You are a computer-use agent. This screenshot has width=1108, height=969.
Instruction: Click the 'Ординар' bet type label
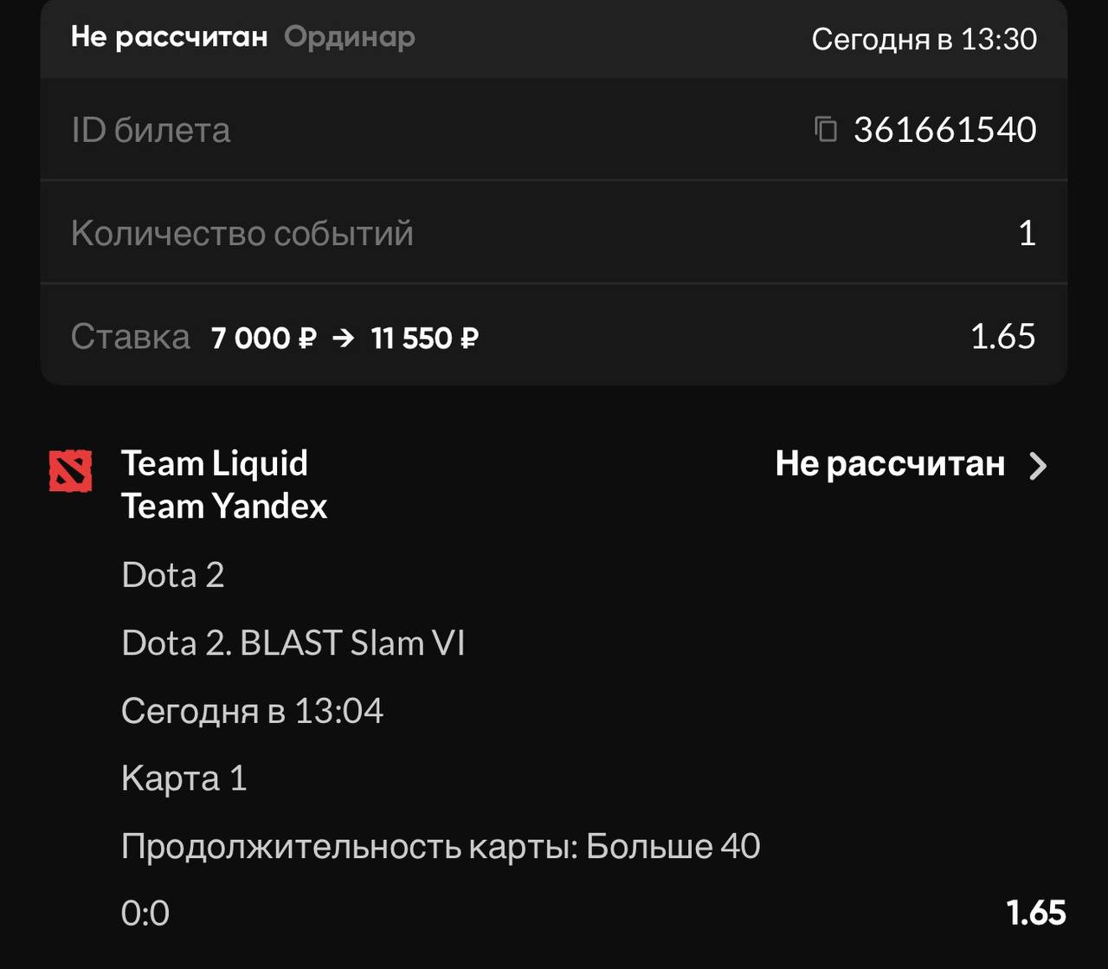pos(350,37)
